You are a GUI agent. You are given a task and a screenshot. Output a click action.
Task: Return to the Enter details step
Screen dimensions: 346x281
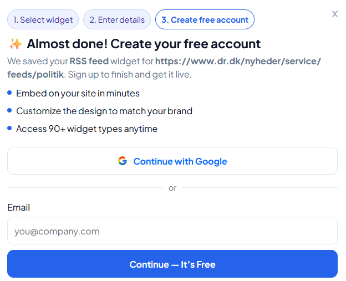117,20
